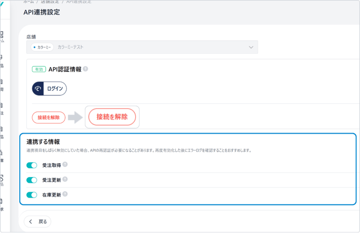The image size is (360, 233).
Task: Turn off the 在庫更新 toggle
Action: (32, 194)
